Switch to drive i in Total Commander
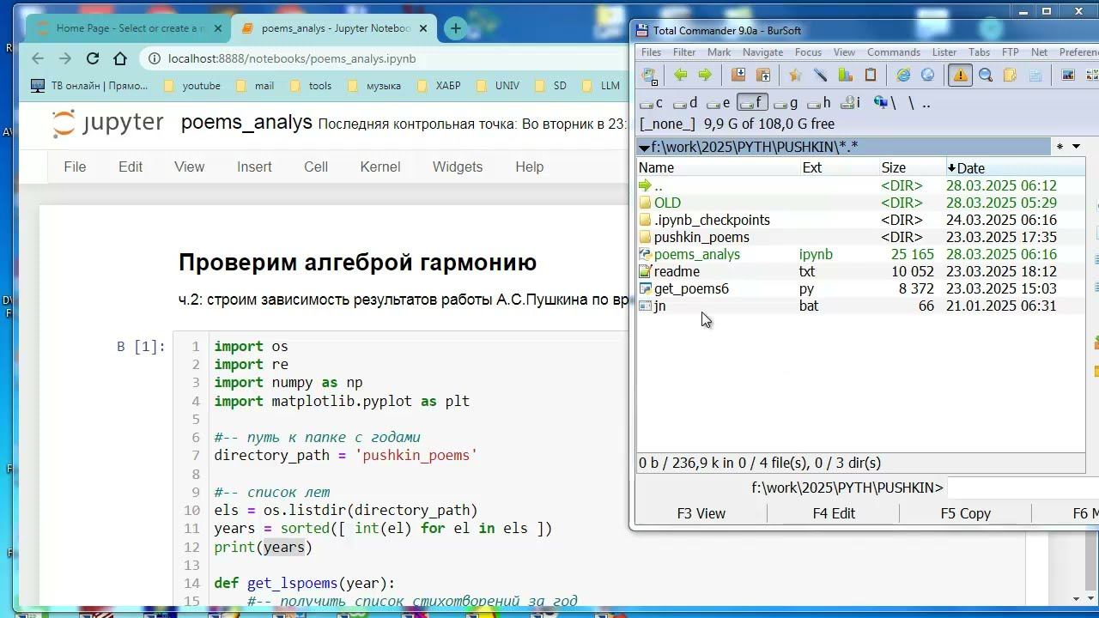This screenshot has width=1099, height=618. [851, 103]
